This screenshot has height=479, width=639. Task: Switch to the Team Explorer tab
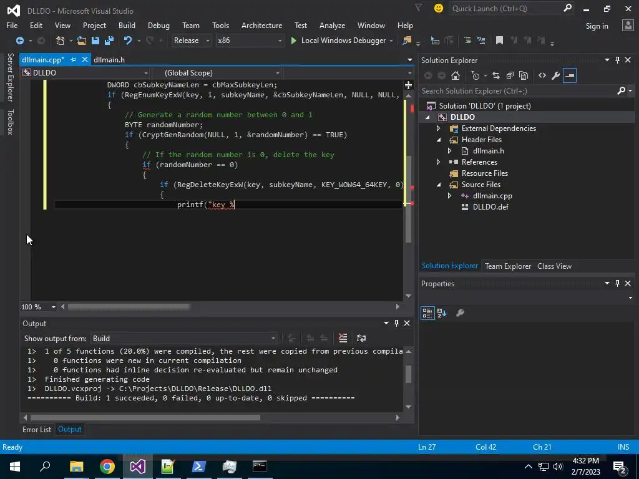pyautogui.click(x=508, y=266)
